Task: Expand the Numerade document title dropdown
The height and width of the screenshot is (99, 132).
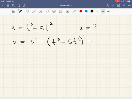Action: [x=66, y=5]
